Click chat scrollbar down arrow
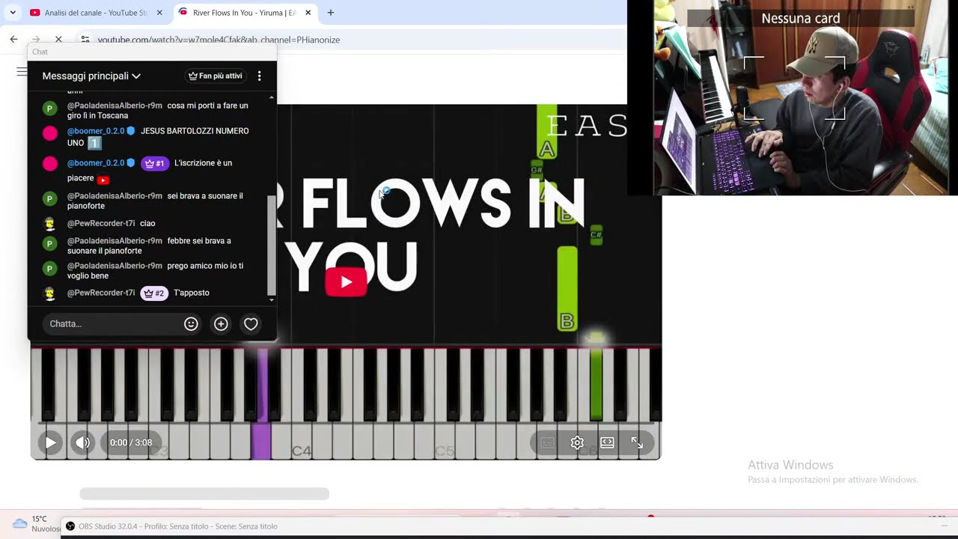958x539 pixels. point(271,300)
